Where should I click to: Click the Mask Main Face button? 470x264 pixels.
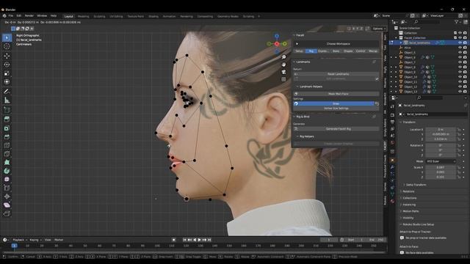(x=336, y=94)
